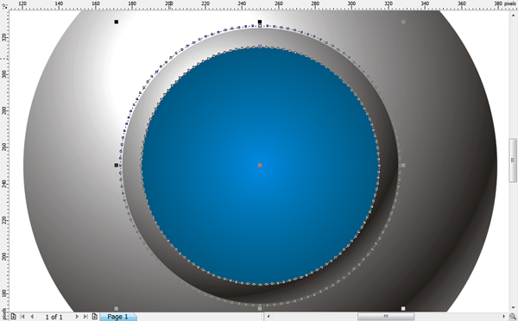
Task: Go to the previous page arrow
Action: click(32, 317)
